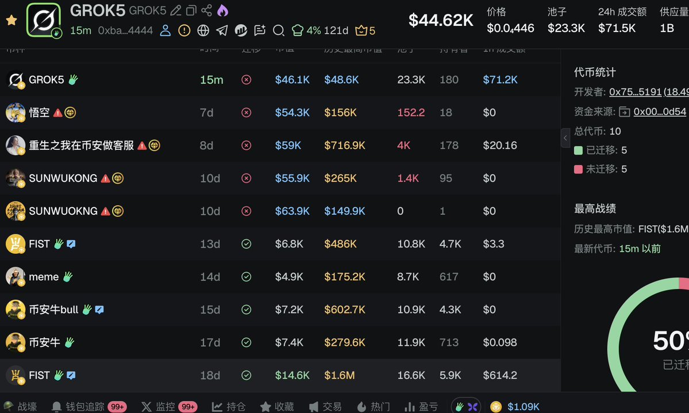The image size is (689, 413).
Task: Click the $1.6M all-time-high in FIST row
Action: click(x=339, y=375)
